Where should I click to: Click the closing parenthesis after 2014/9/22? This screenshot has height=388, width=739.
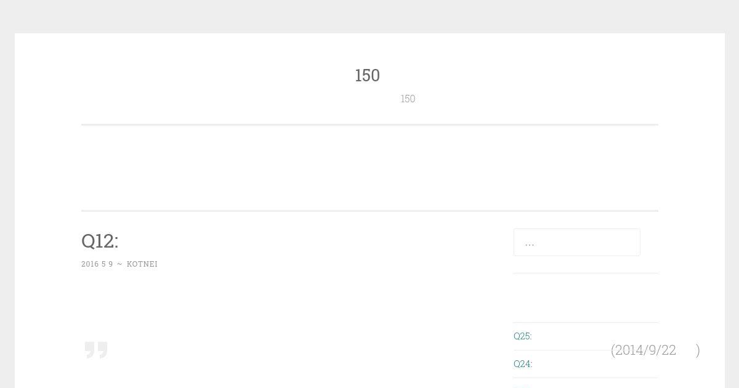pos(698,350)
